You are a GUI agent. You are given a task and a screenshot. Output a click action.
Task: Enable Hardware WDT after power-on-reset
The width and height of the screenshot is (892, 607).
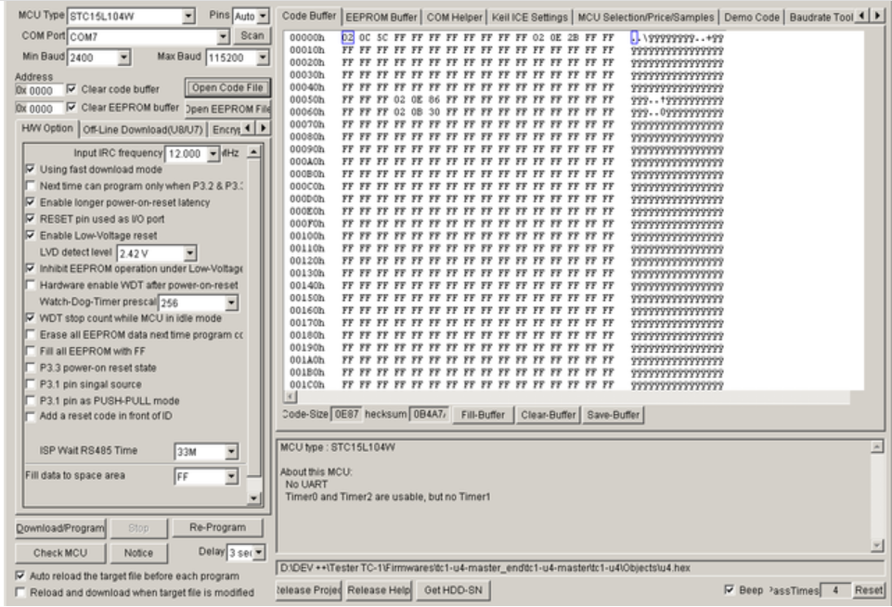point(31,284)
